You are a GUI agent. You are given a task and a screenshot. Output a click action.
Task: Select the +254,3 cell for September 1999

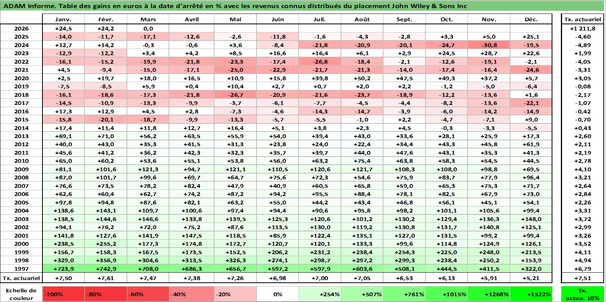pyautogui.click(x=404, y=252)
